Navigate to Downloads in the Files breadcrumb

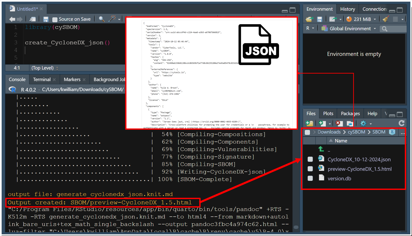point(329,132)
